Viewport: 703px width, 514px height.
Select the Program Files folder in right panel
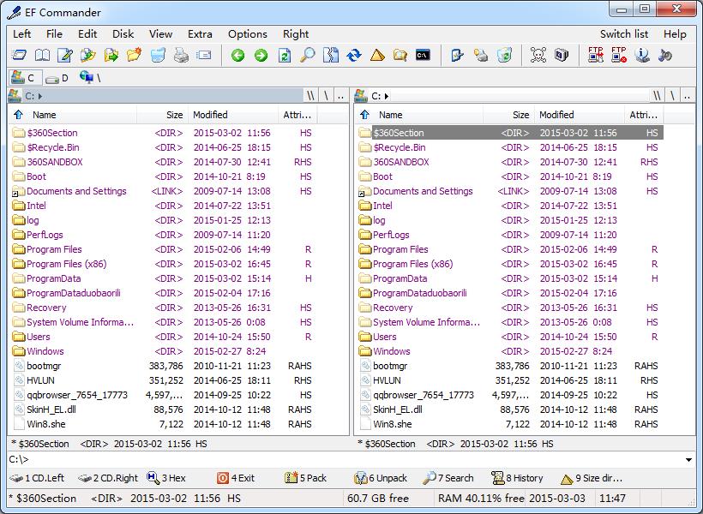pyautogui.click(x=400, y=249)
